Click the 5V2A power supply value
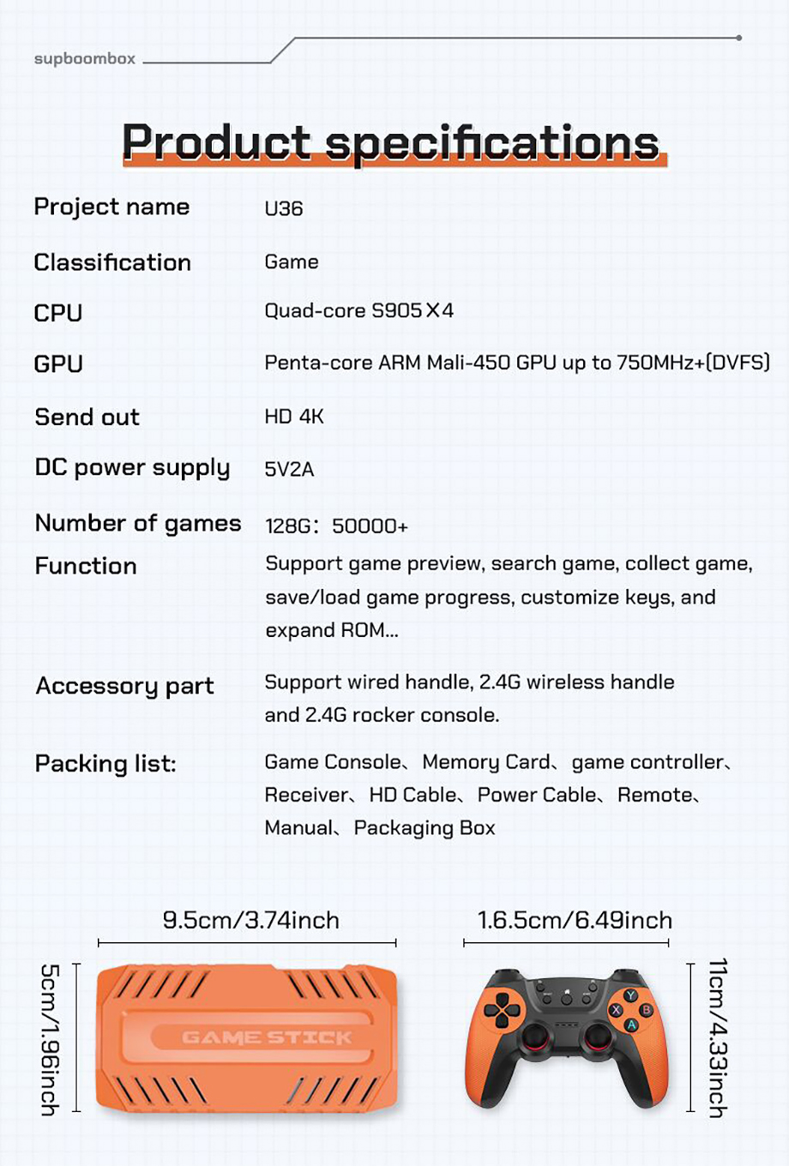The image size is (789, 1166). point(289,469)
